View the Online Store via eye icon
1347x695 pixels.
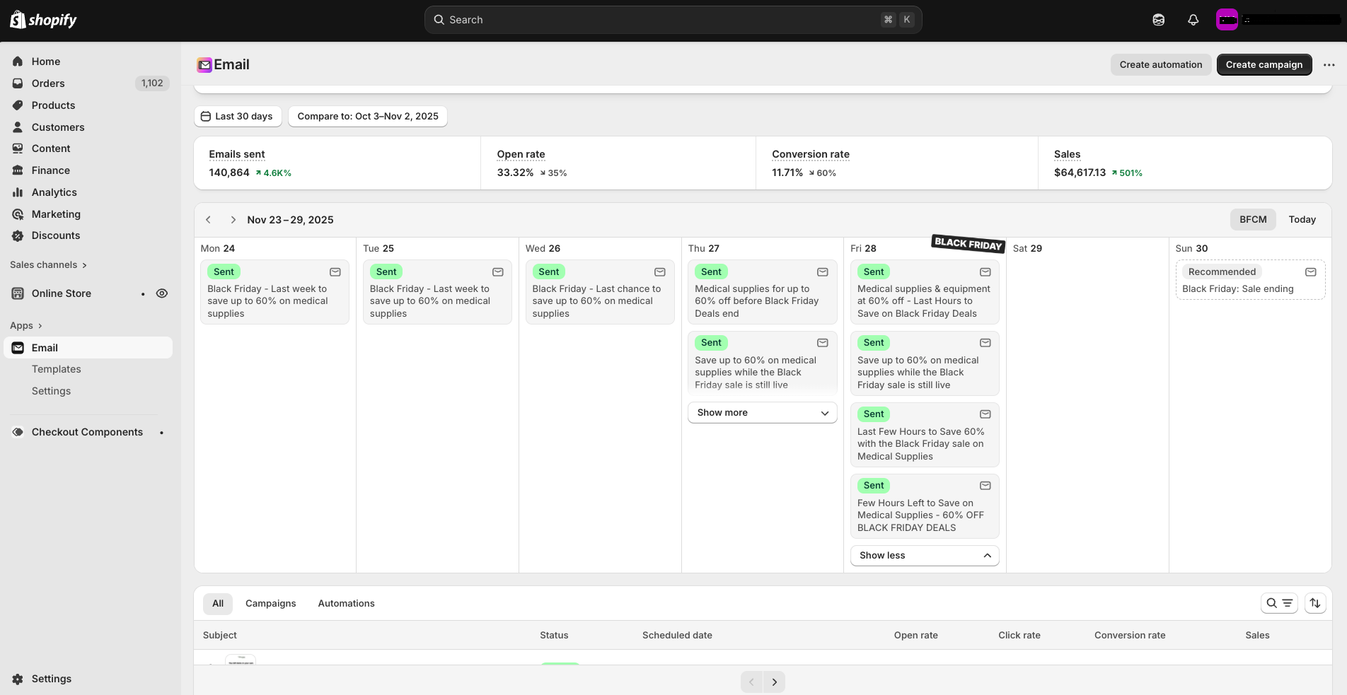click(162, 293)
